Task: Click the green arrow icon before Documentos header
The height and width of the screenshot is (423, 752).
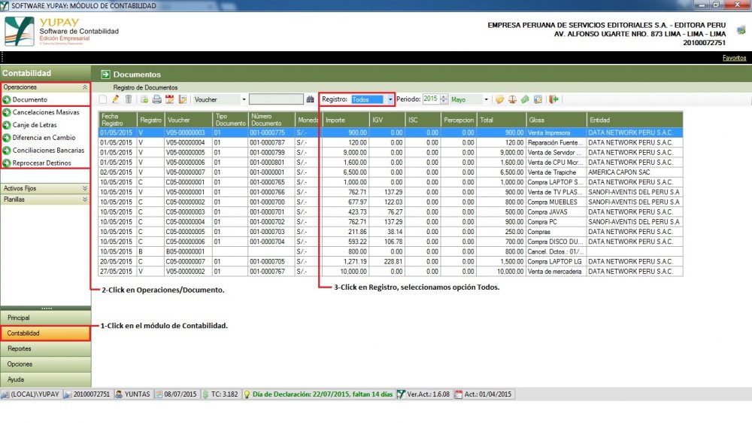Action: (105, 75)
